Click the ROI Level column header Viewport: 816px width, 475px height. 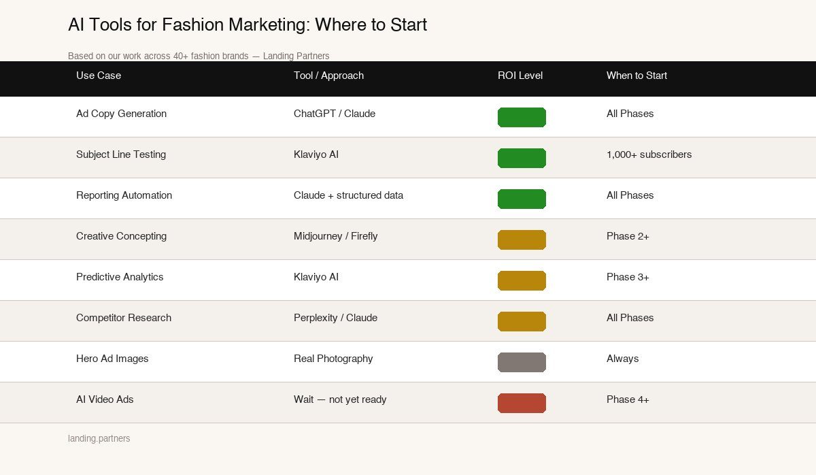pyautogui.click(x=520, y=76)
